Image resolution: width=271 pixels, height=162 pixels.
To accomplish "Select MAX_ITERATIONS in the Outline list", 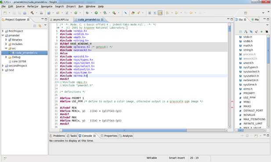I will 254,119.
